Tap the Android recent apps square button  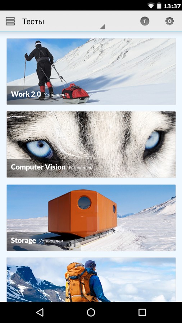tap(142, 312)
